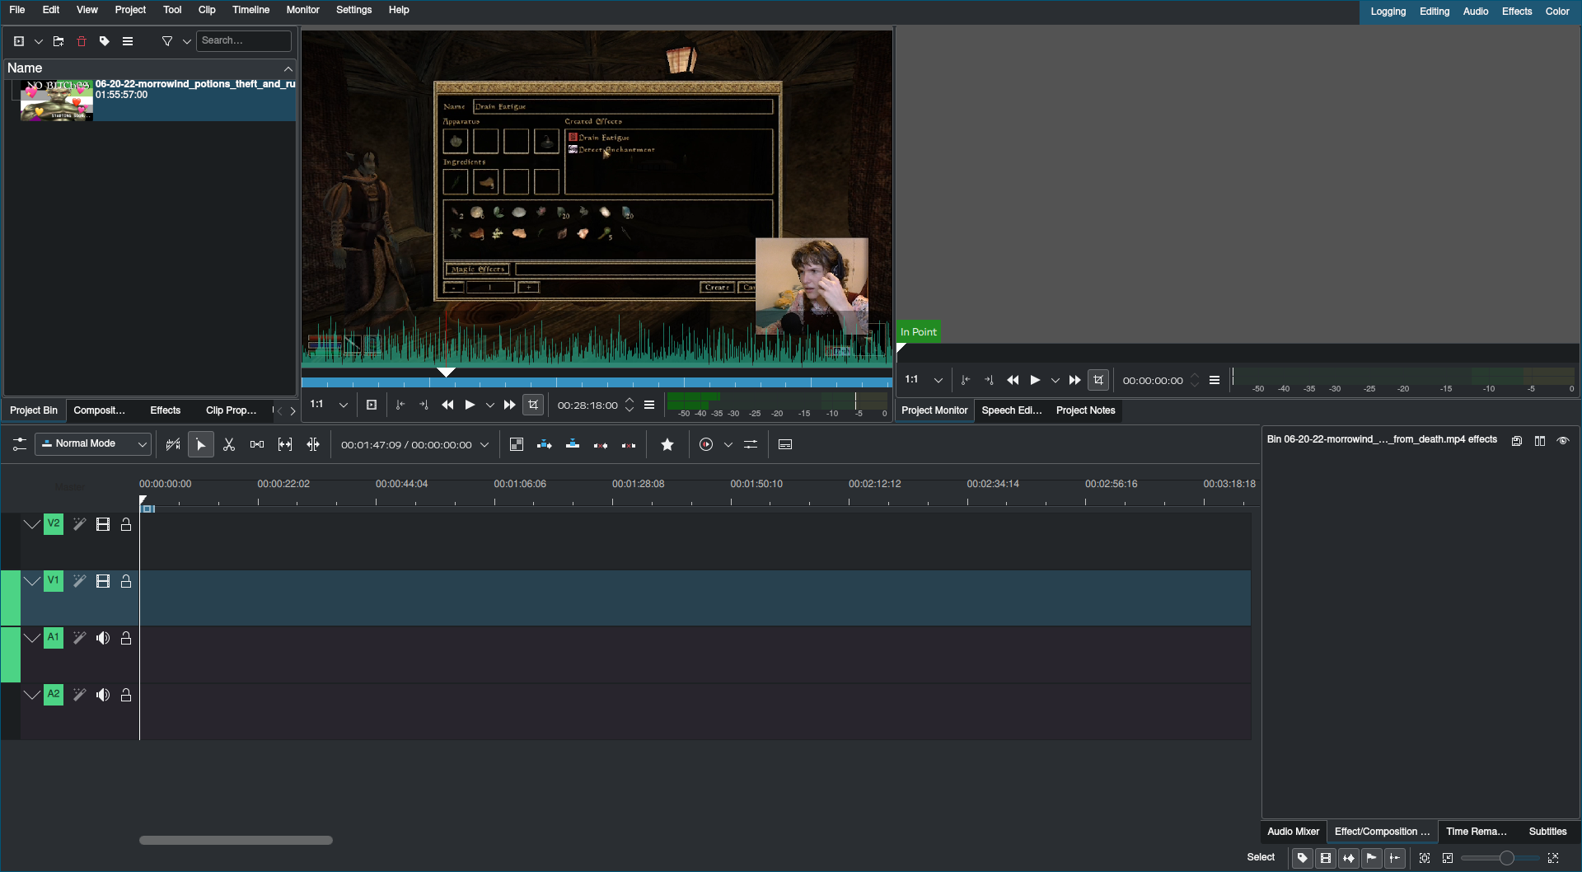Mute audio track A1
1582x872 pixels.
103,637
